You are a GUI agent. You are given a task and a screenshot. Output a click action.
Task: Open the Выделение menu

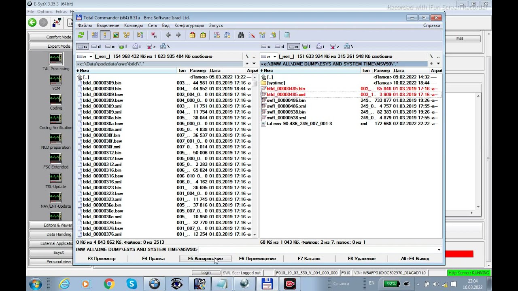click(108, 25)
